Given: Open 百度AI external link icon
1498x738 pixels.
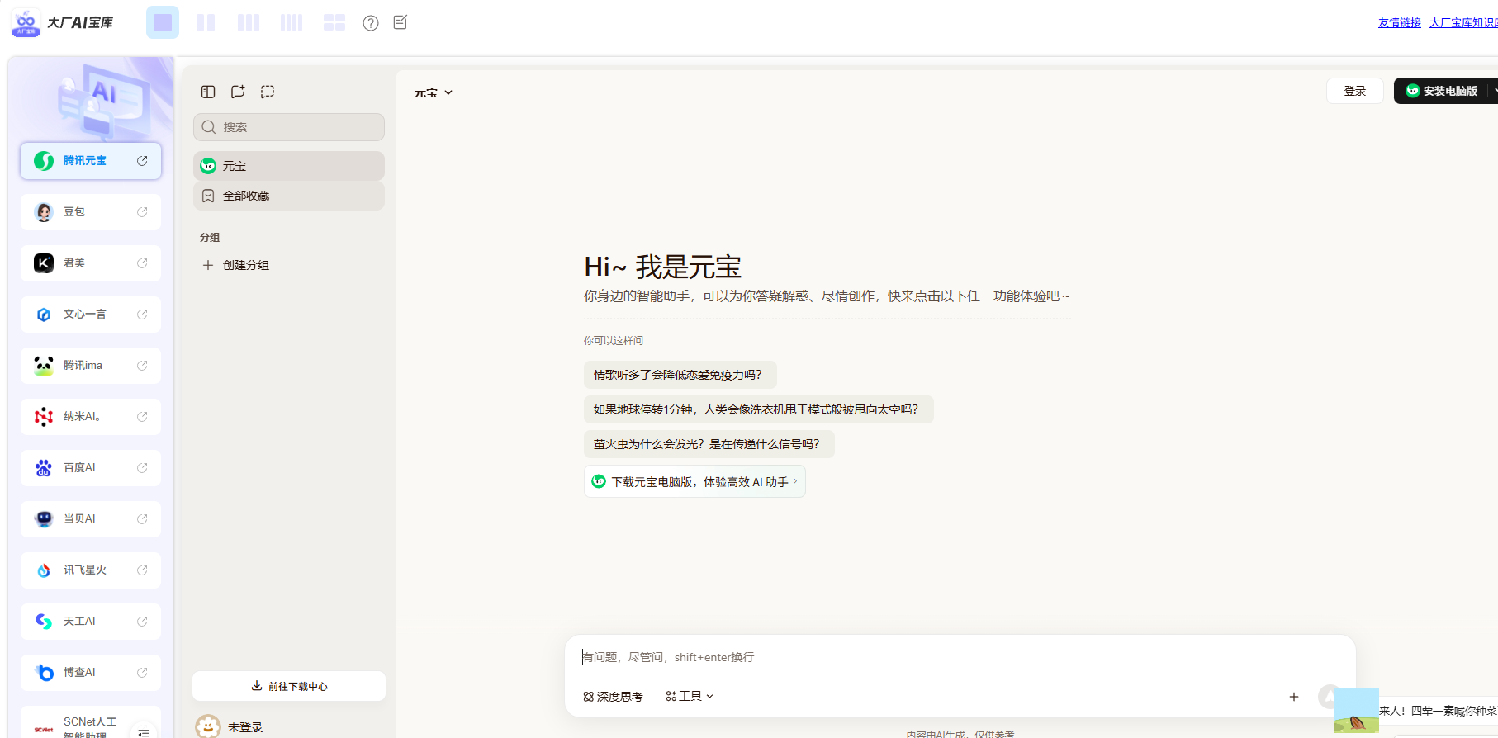Looking at the screenshot, I should pos(142,468).
